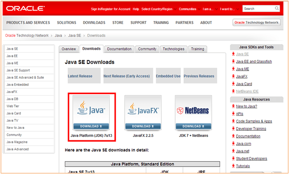
Task: Click Download button for JDK 7 + NetBeans
Action: click(x=193, y=126)
